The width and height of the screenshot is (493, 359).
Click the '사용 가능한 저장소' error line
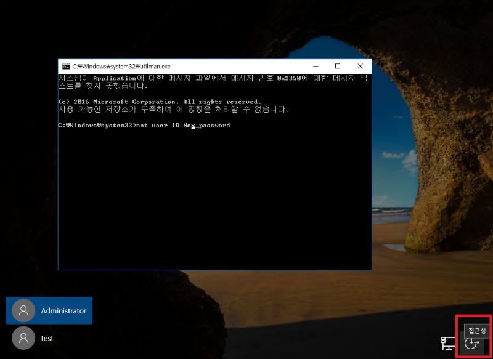click(x=173, y=110)
